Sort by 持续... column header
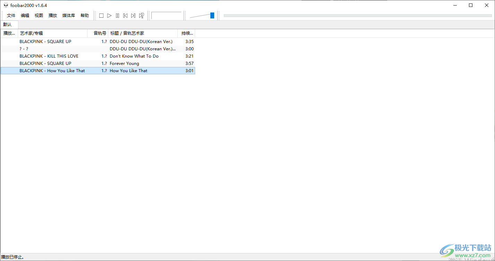The width and height of the screenshot is (495, 261). point(186,33)
